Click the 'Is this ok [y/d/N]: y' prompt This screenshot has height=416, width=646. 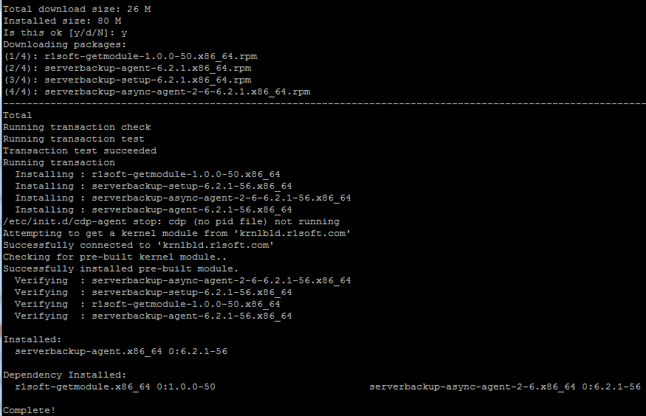[x=66, y=32]
